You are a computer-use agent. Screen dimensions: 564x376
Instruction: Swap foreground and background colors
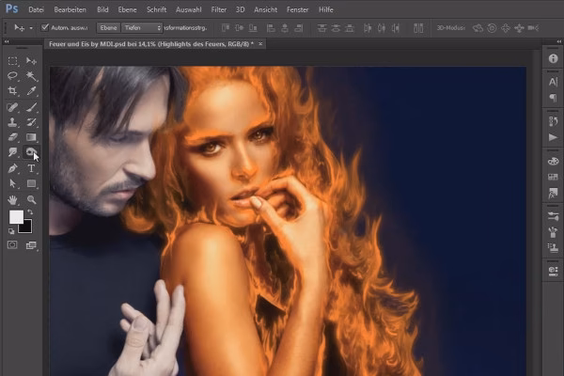coord(30,211)
